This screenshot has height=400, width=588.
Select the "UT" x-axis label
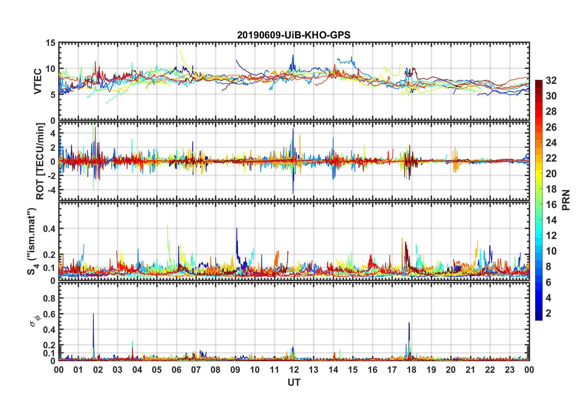click(294, 383)
